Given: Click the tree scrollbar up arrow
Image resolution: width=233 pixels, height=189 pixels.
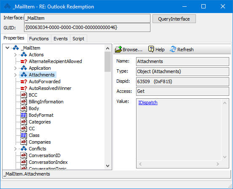Looking at the screenshot, I should (108, 48).
